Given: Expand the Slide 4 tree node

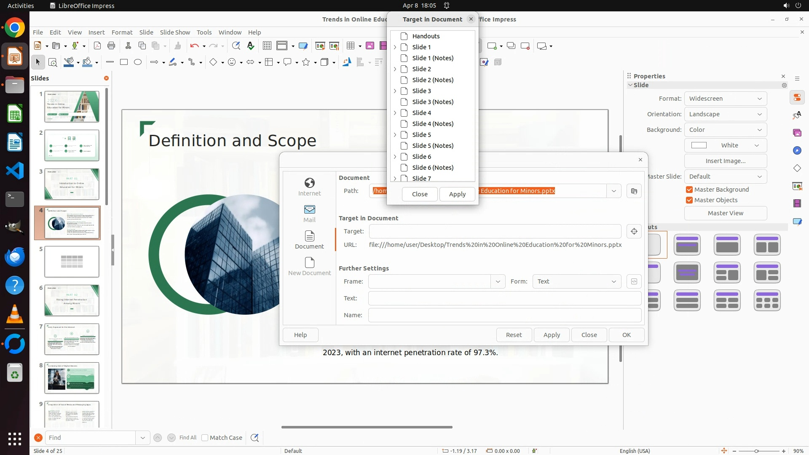Looking at the screenshot, I should click(x=395, y=113).
